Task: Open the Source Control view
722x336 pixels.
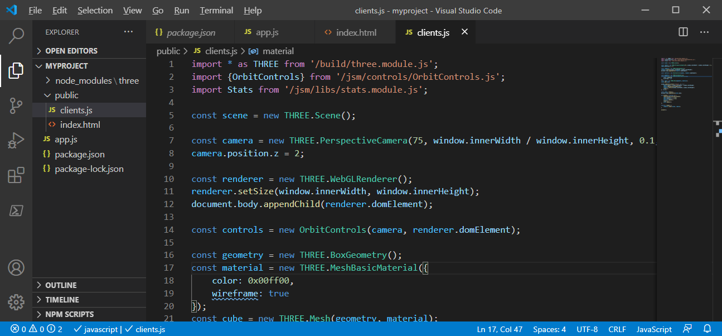Action: (x=16, y=104)
